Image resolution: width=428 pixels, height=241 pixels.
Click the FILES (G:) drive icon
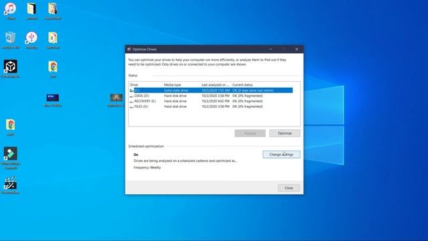click(132, 106)
